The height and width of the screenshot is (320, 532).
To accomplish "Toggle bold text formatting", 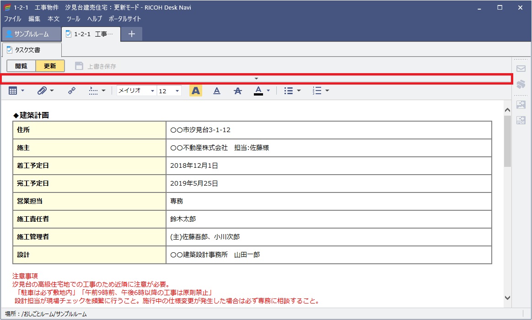I will tap(195, 91).
